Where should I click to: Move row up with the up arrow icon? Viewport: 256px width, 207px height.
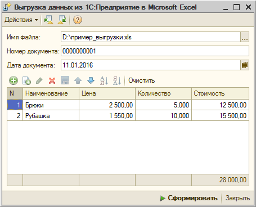pyautogui.click(x=78, y=80)
